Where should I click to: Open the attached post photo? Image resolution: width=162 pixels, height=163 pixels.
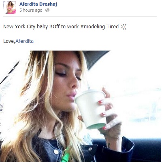pos(81,106)
